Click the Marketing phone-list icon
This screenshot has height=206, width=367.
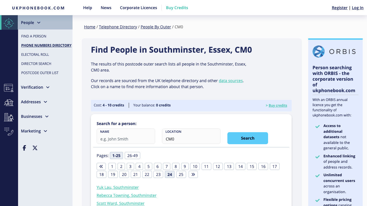coord(9,132)
